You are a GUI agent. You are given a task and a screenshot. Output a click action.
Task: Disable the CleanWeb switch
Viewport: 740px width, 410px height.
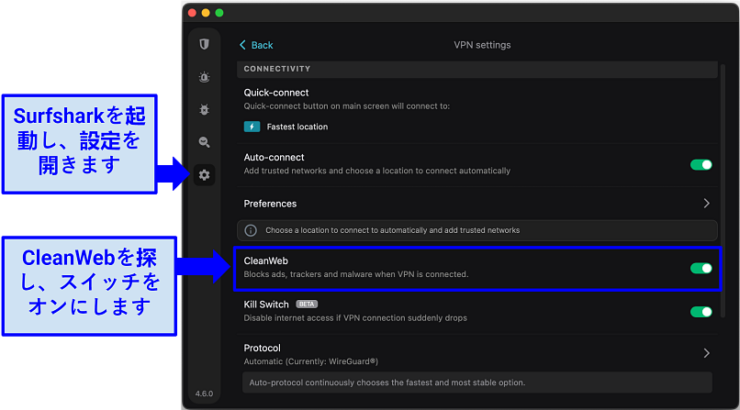701,268
